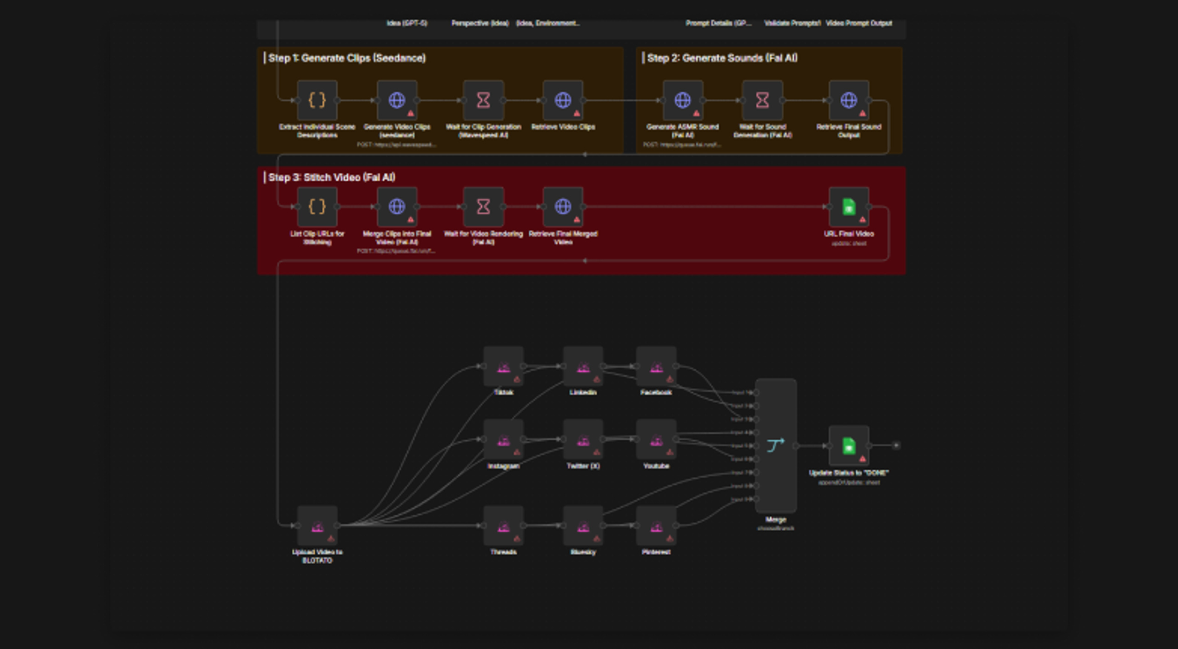Select the Facebook posting node
The image size is (1178, 649).
(x=656, y=367)
